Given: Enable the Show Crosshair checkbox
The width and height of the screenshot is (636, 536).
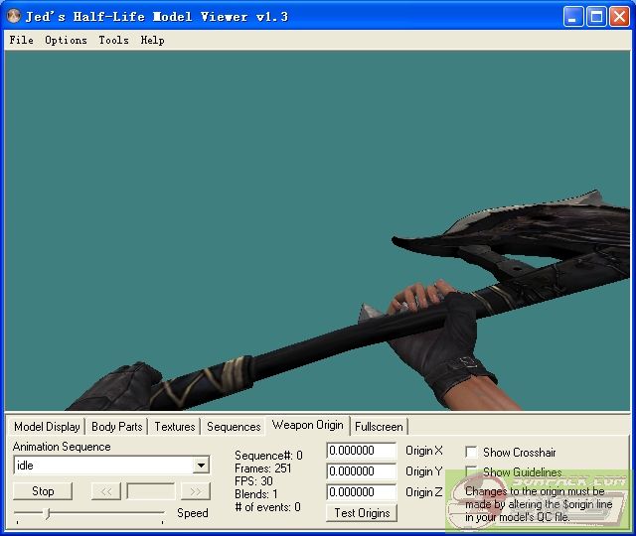Looking at the screenshot, I should coord(471,452).
